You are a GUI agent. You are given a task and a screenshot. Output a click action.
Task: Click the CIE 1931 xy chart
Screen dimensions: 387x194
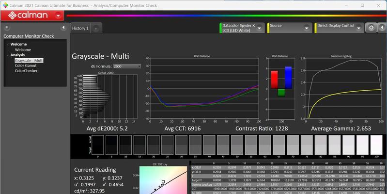coord(163,180)
